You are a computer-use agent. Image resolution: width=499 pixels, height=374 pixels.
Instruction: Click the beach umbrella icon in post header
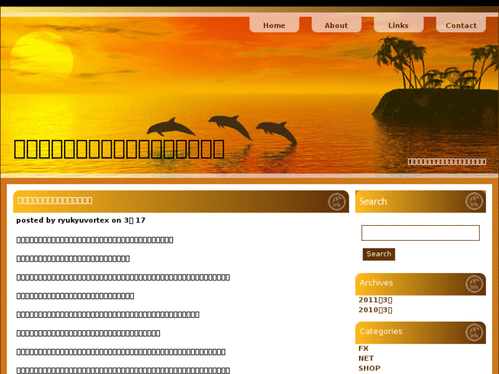click(337, 202)
